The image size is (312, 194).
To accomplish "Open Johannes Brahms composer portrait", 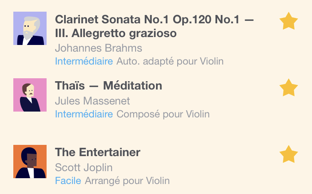I will coord(30,28).
